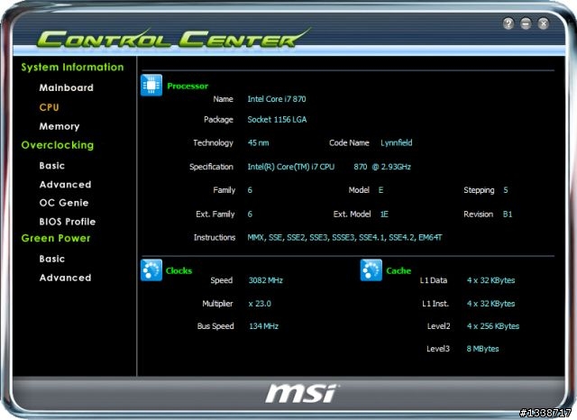
Task: Click the x 23.0 multiplier value
Action: (260, 304)
